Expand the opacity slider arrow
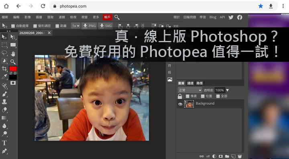289x159 pixels. (x=228, y=90)
